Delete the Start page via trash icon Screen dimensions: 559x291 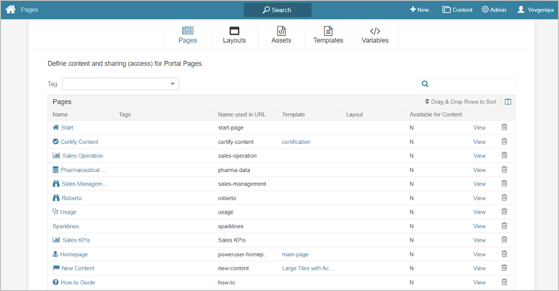tap(504, 127)
